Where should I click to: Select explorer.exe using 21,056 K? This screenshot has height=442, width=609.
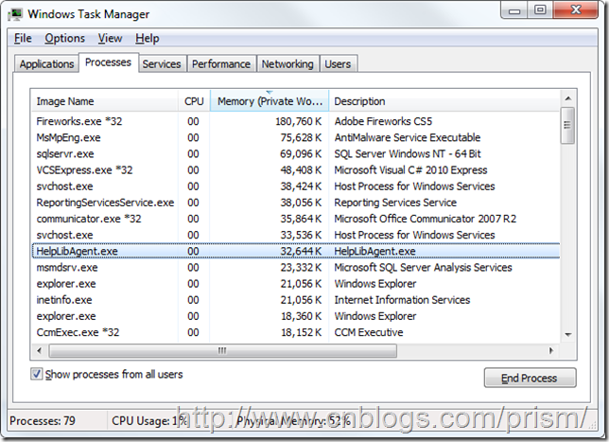(296, 284)
